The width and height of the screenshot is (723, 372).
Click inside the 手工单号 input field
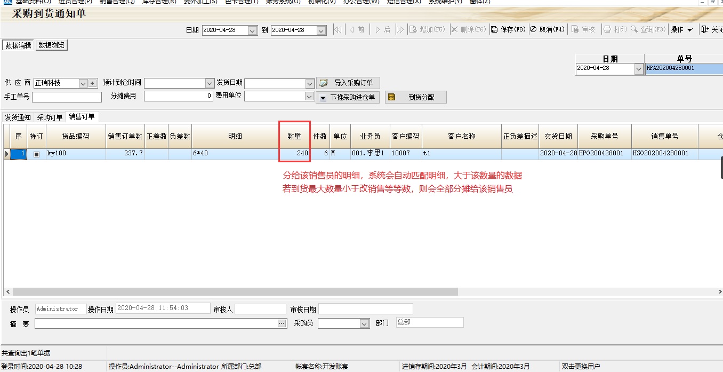(67, 97)
